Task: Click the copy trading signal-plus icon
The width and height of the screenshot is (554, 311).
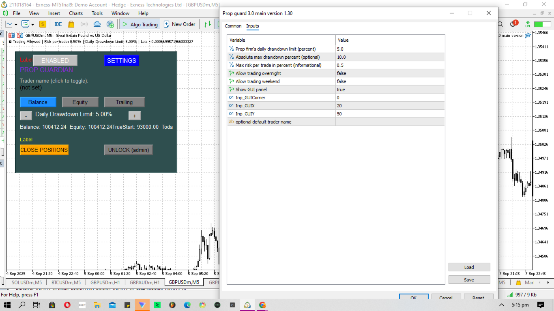Action: (110, 24)
